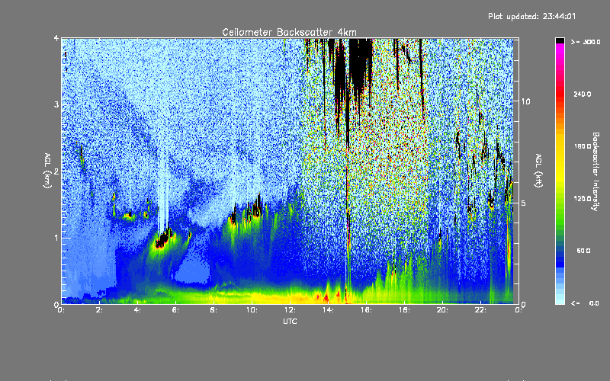Image resolution: width=610 pixels, height=381 pixels.
Task: Pick the palest blue bottom colorbar segment
Action: 560,301
